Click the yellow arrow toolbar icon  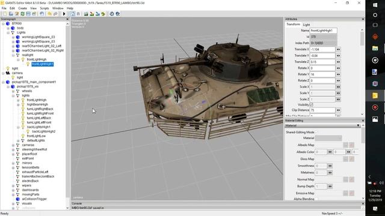pyautogui.click(x=49, y=14)
